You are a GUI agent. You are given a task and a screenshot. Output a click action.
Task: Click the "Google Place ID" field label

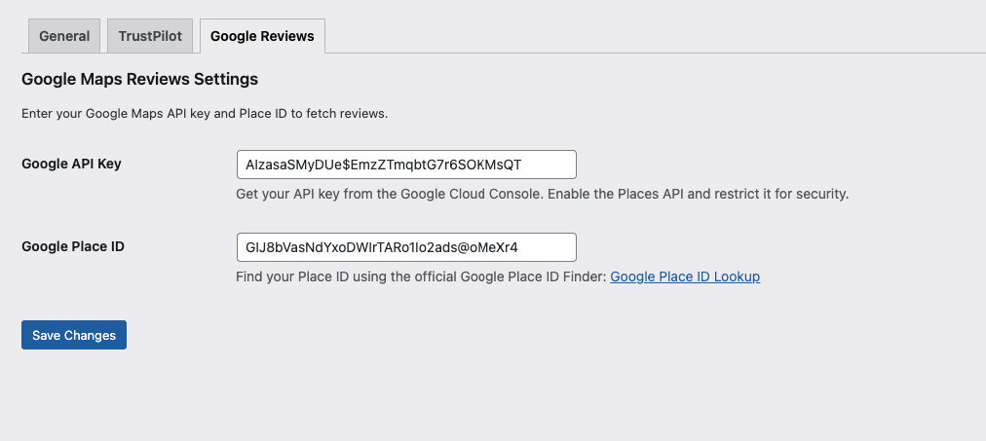[73, 246]
